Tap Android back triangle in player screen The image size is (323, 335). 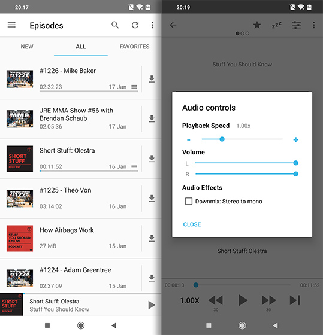click(x=276, y=325)
